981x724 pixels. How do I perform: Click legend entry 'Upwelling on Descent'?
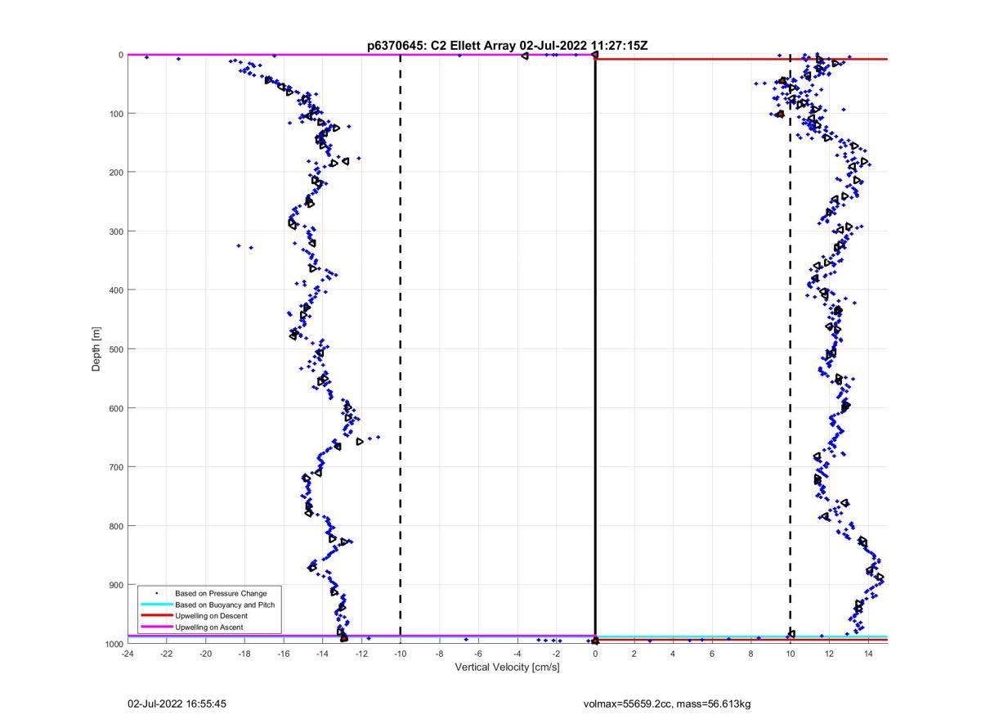click(211, 615)
